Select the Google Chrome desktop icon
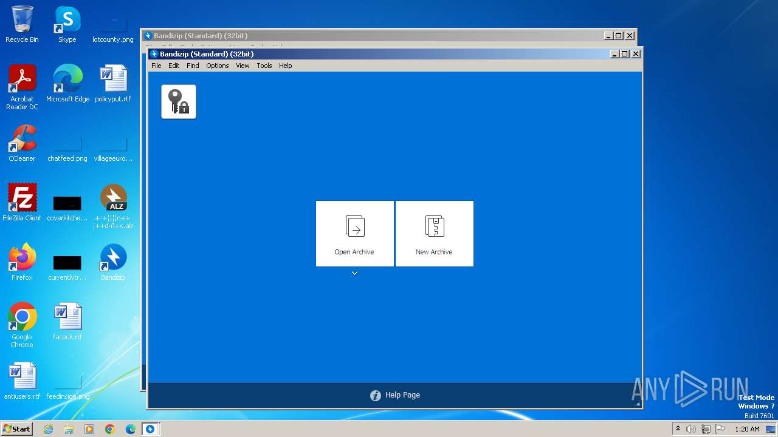 click(x=22, y=325)
